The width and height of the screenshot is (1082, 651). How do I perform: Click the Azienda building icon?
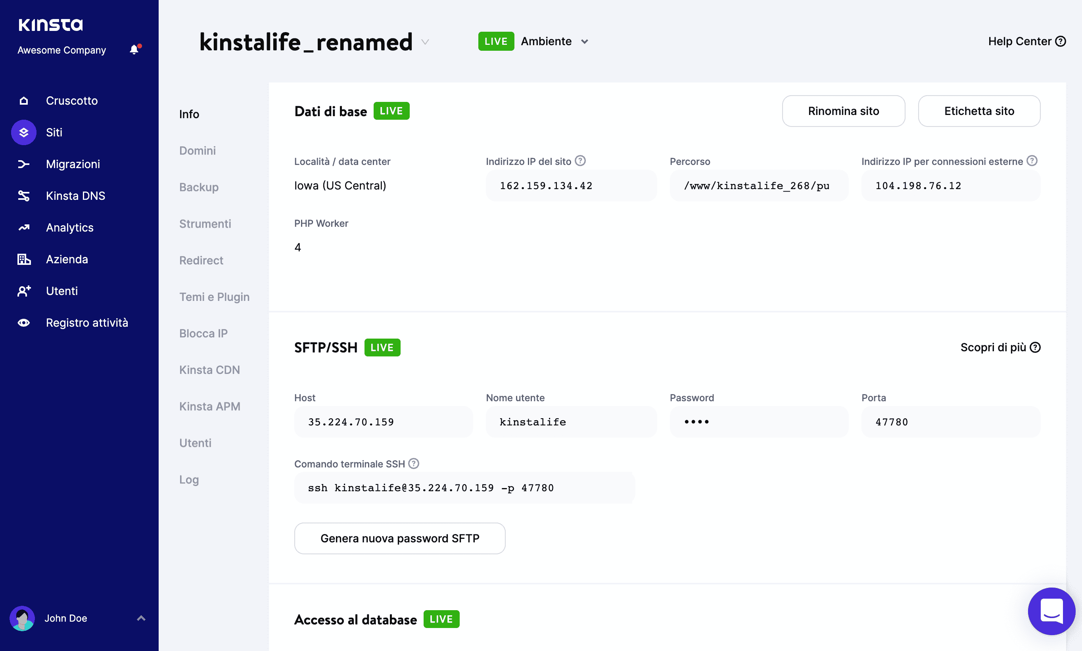point(24,259)
